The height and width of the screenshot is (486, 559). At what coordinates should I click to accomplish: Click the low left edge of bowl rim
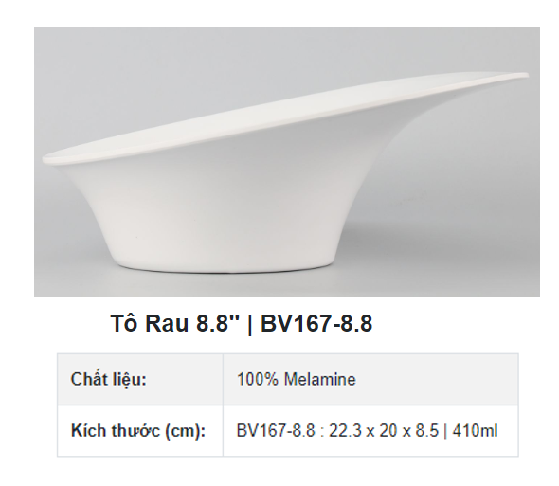49,160
